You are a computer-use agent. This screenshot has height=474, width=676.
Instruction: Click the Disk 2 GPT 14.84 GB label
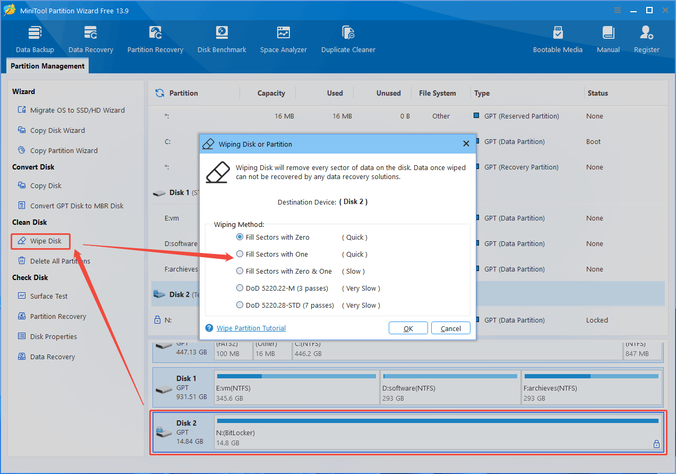click(183, 431)
